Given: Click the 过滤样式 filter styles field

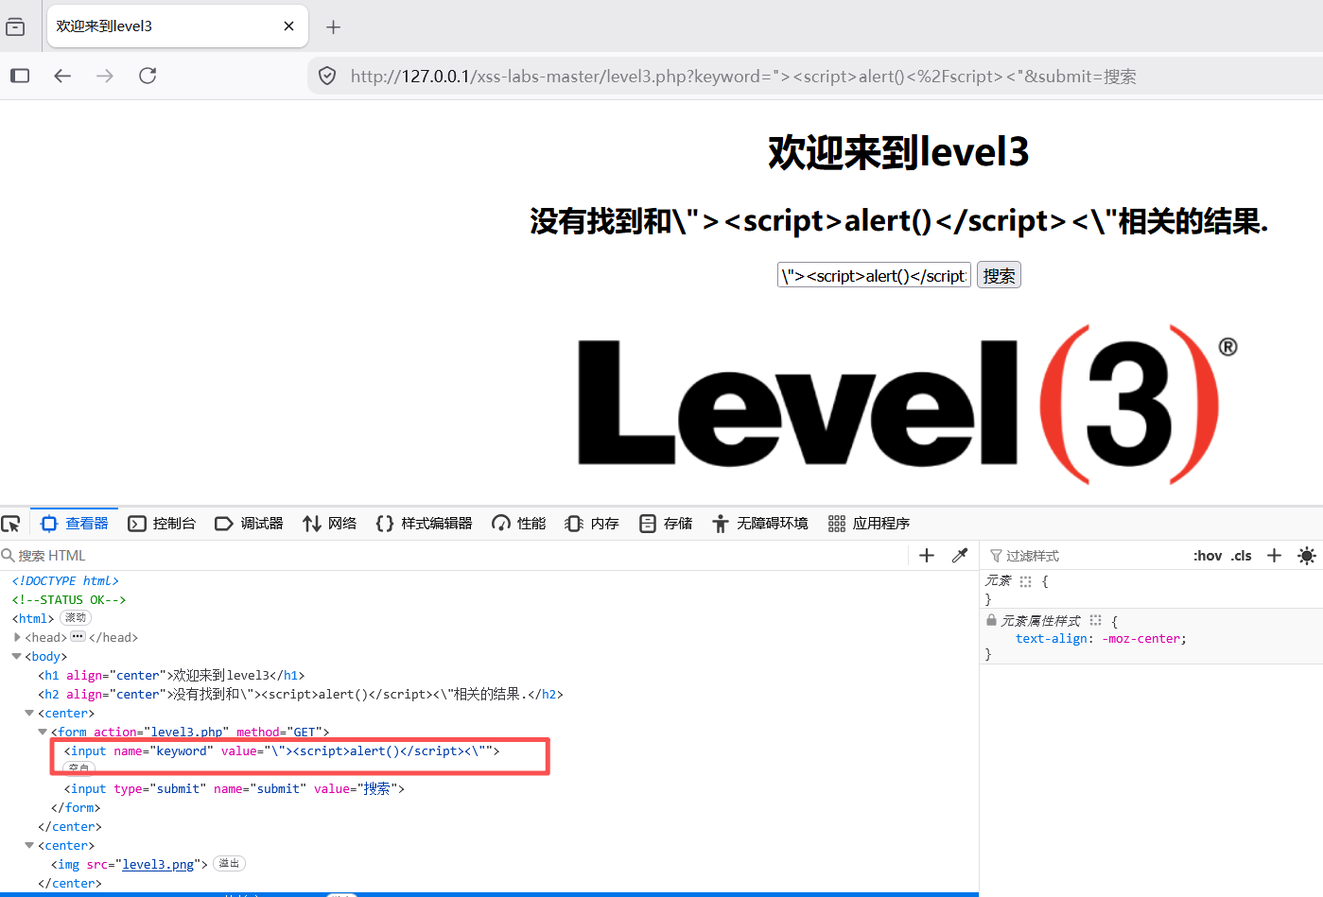Looking at the screenshot, I should click(x=1088, y=556).
